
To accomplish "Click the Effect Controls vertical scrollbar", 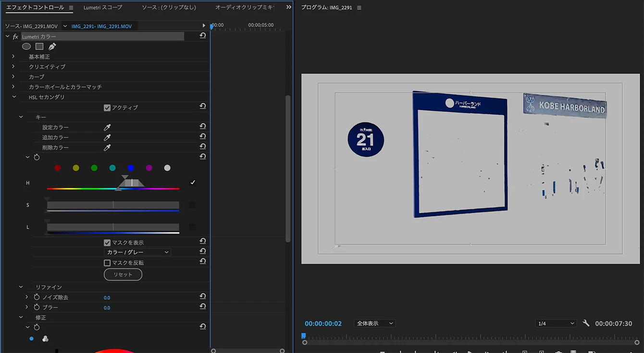I will pyautogui.click(x=288, y=168).
